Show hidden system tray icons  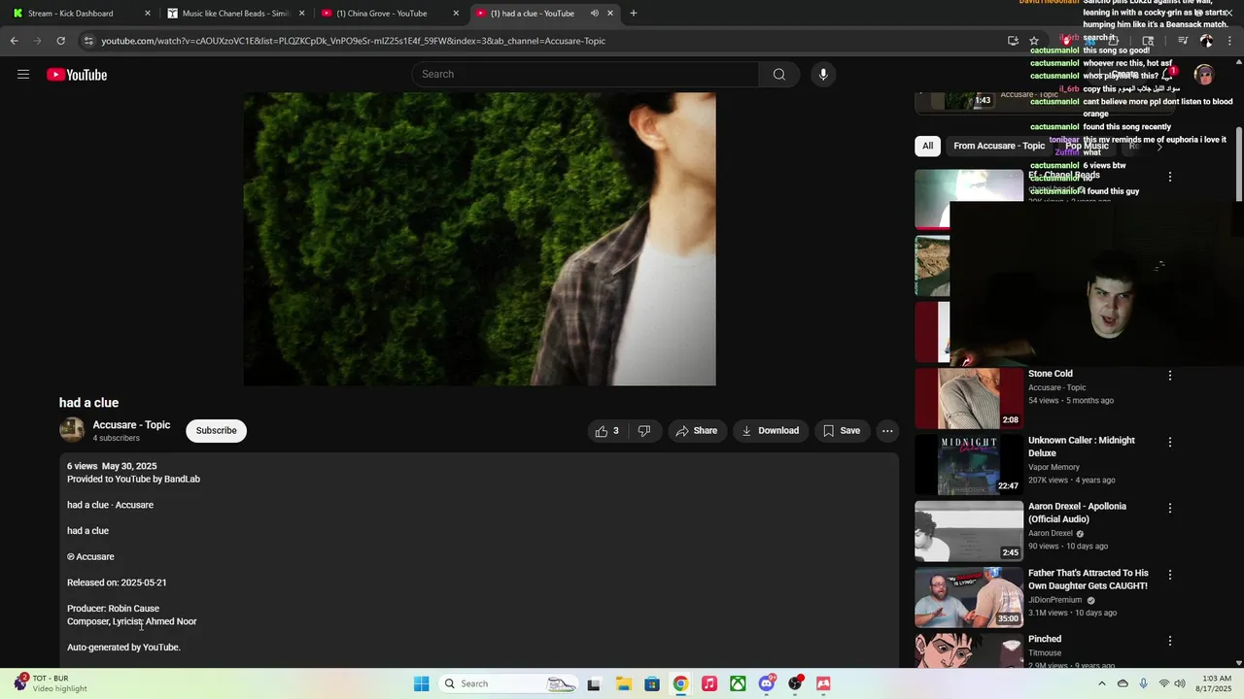[1101, 683]
